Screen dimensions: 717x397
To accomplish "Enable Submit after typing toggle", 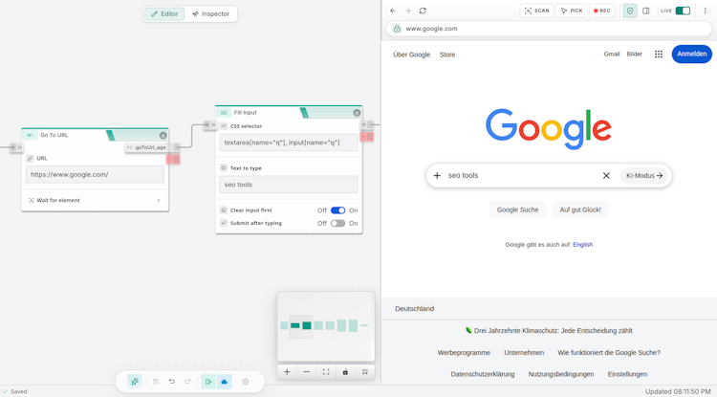I will click(x=337, y=223).
